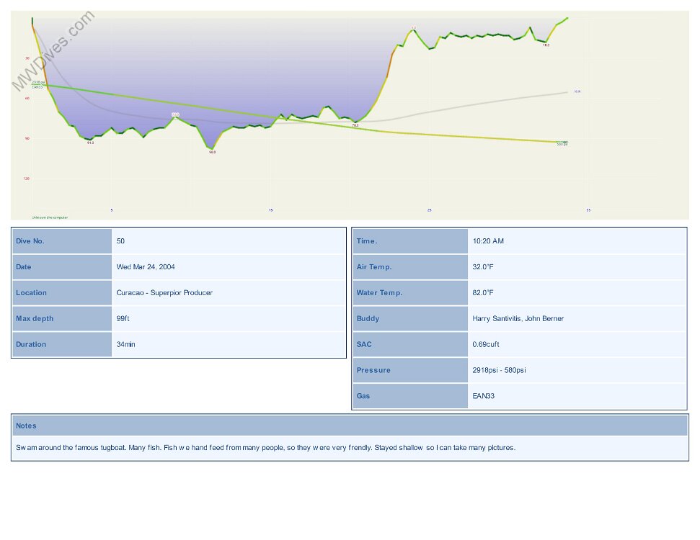Select the SAC value 0.69cuft
Viewport: 700px width, 540px height.
point(486,345)
